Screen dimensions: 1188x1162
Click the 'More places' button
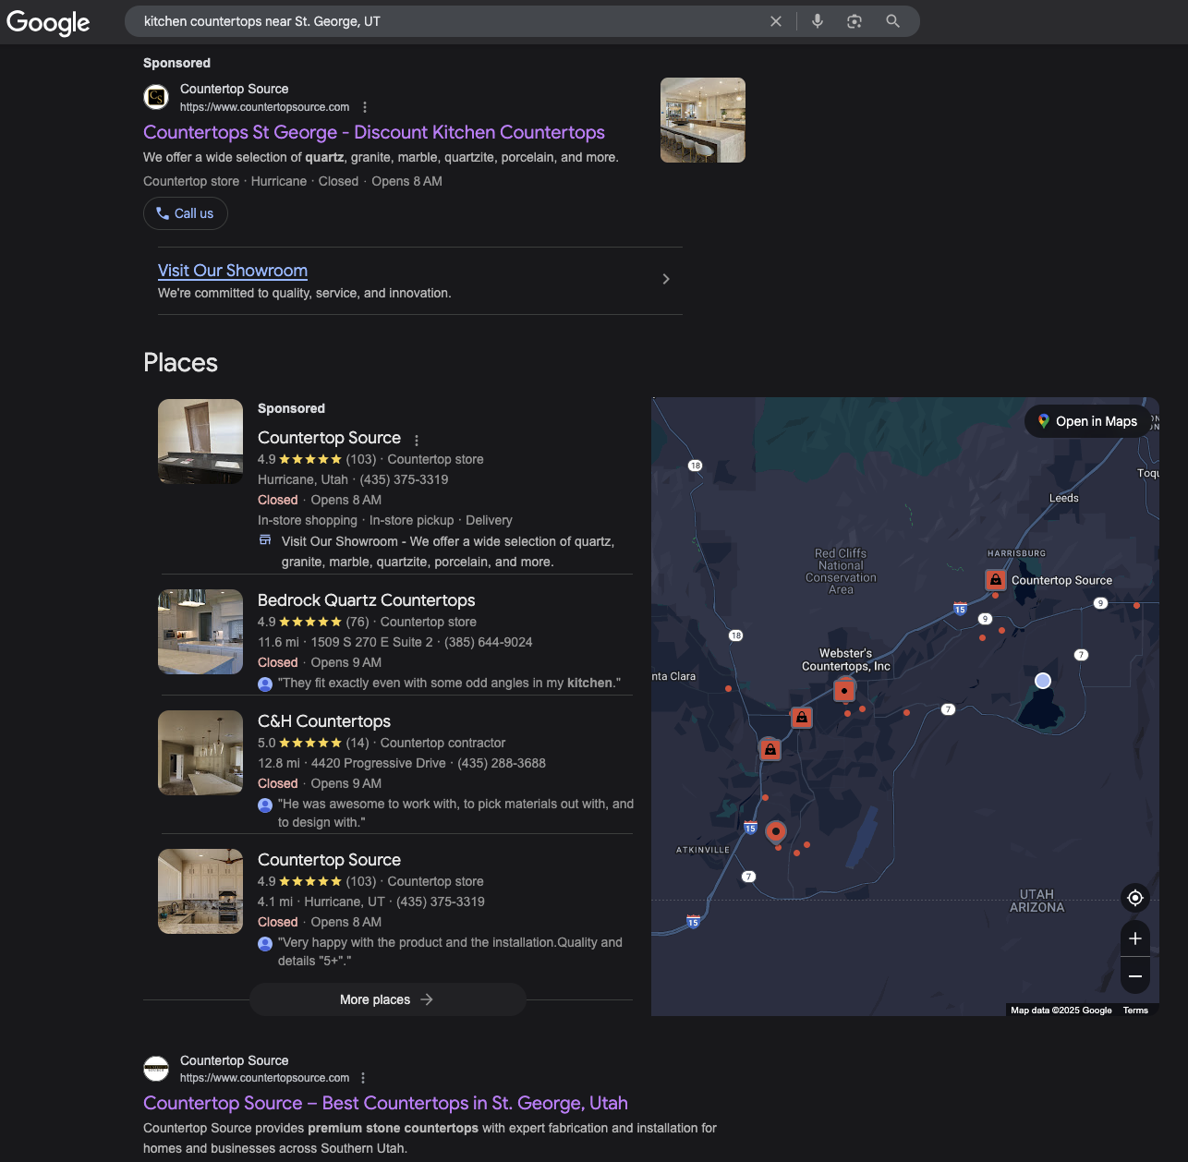click(388, 999)
